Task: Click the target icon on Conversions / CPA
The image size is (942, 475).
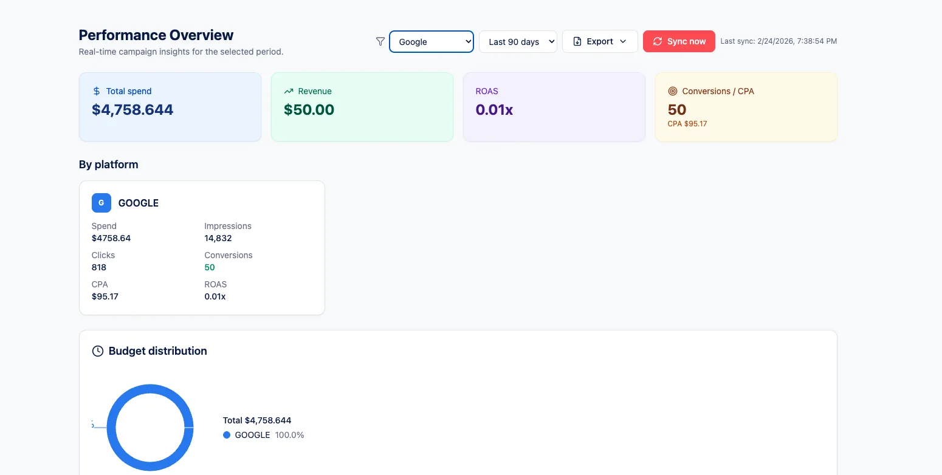Action: [673, 91]
